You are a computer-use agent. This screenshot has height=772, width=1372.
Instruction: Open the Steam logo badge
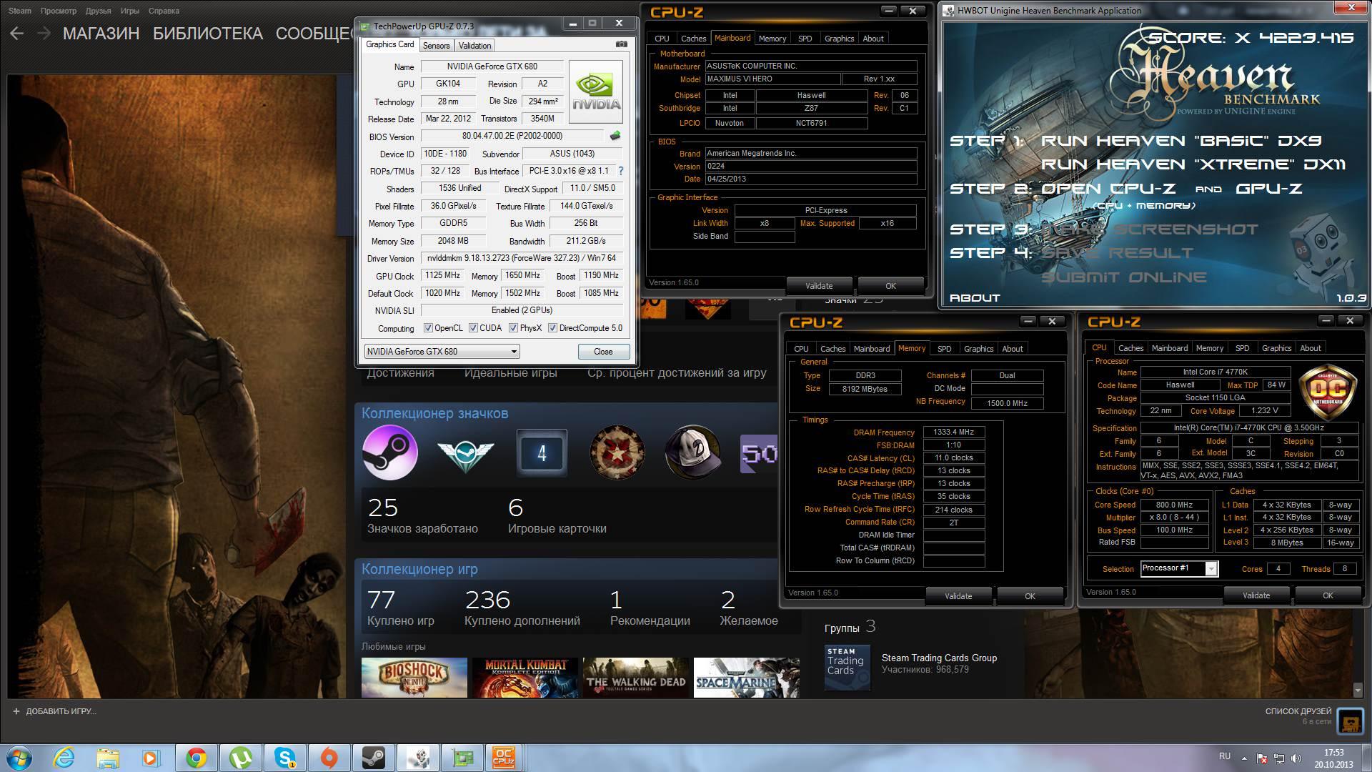click(x=389, y=452)
